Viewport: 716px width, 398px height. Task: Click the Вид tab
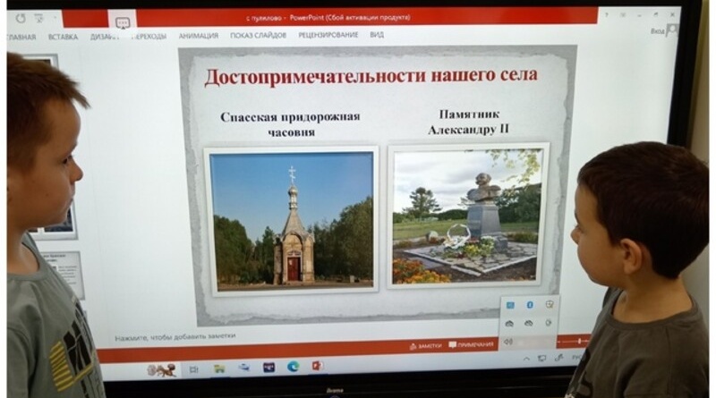[x=377, y=36]
